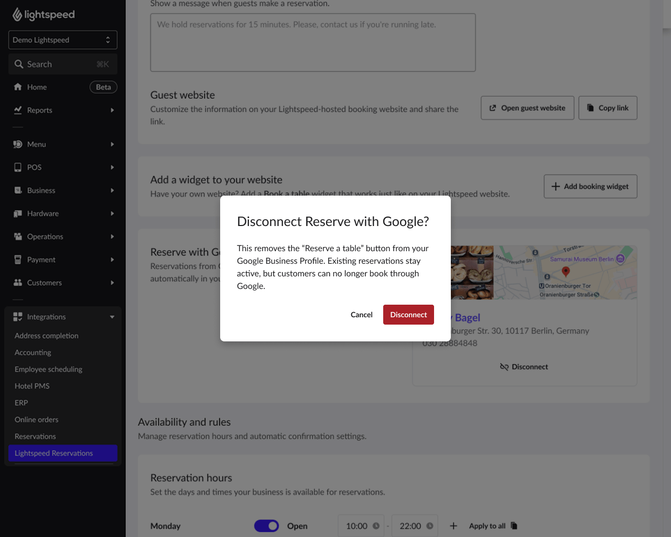Screen dimensions: 671x537
Task: Click clock icon in 22:00 field
Action: [x=430, y=526]
